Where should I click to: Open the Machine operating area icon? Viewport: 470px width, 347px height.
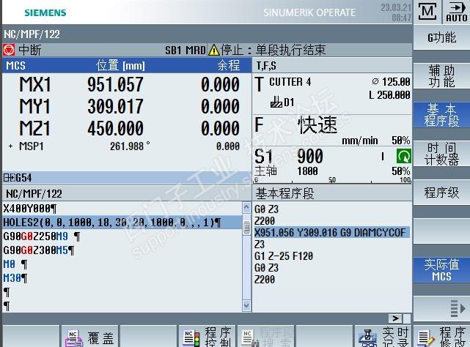[427, 12]
